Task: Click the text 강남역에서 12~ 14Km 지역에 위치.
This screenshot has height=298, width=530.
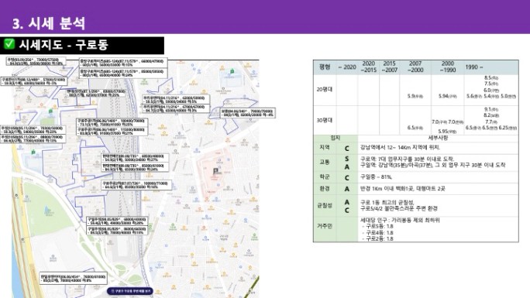Action: coord(400,148)
